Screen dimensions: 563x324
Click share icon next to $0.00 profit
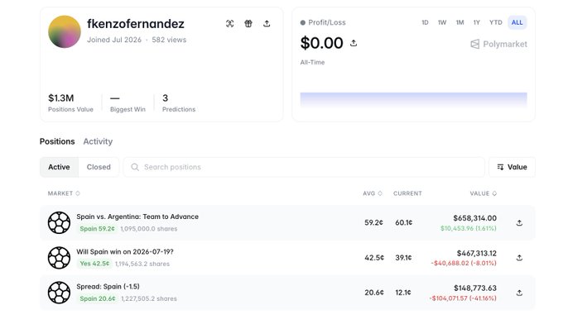coord(354,43)
